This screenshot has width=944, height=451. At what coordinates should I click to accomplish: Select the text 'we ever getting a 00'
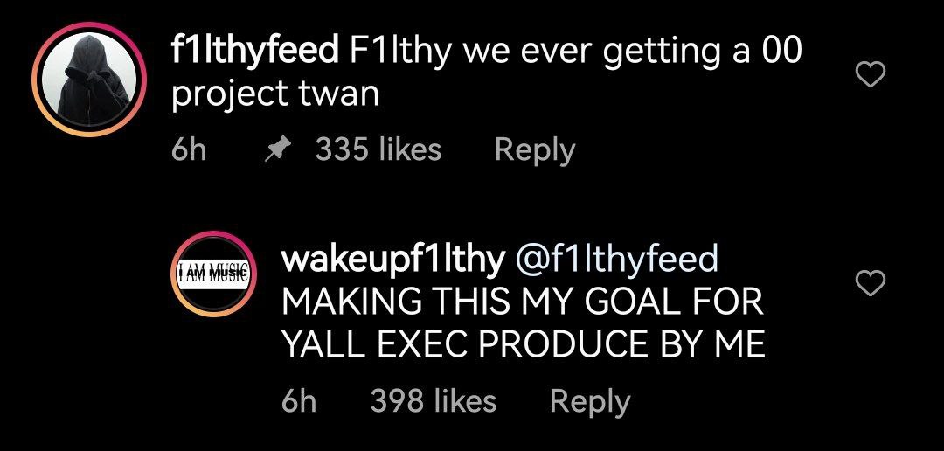pyautogui.click(x=632, y=52)
